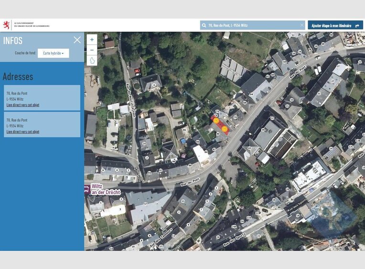This screenshot has height=269, width=365.
Task: Click the right orange address marker
Action: tap(224, 128)
